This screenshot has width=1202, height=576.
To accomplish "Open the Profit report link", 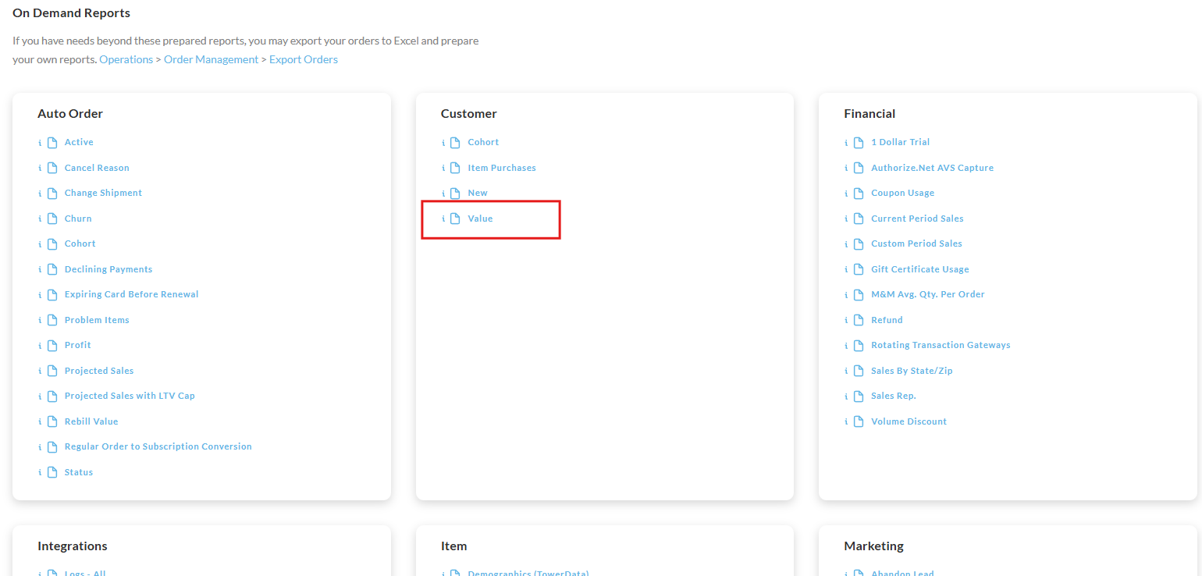I will (x=78, y=345).
